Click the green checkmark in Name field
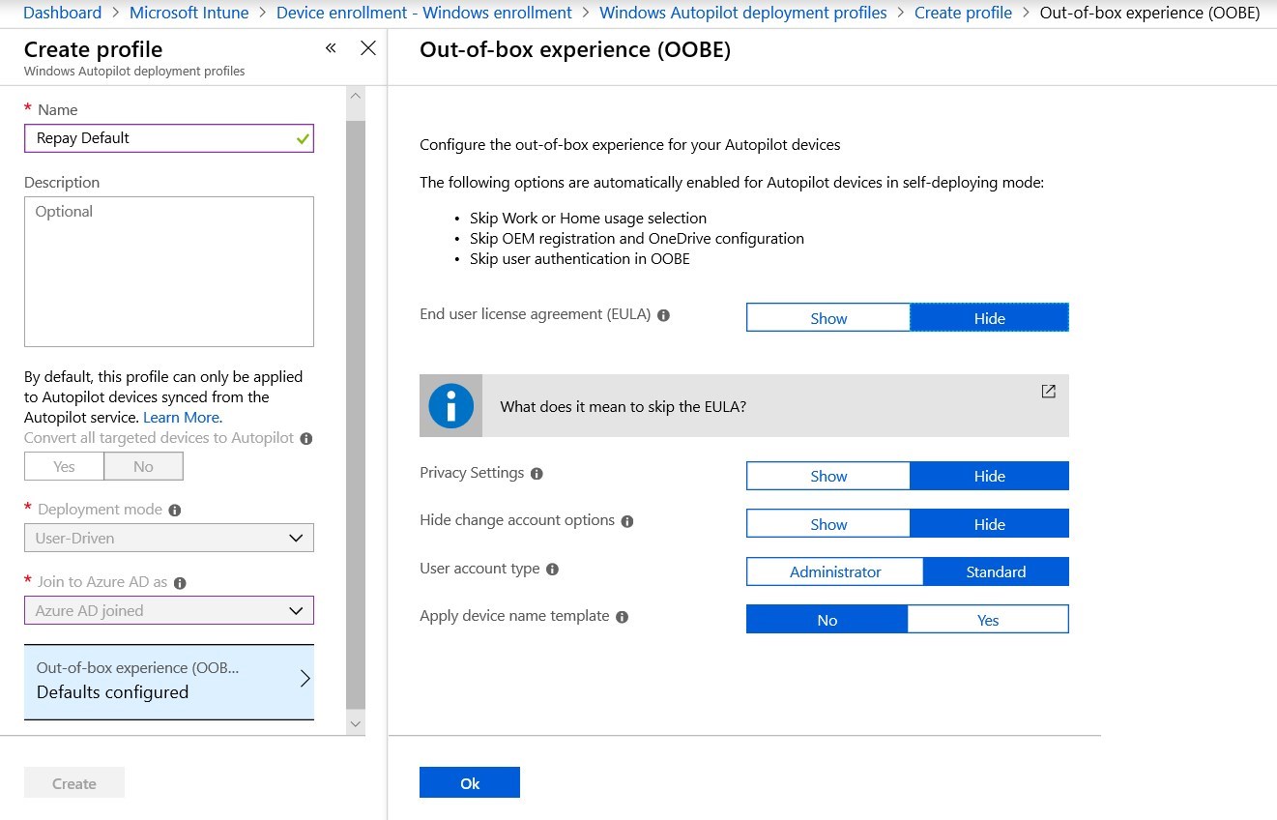The width and height of the screenshot is (1277, 820). (x=303, y=138)
